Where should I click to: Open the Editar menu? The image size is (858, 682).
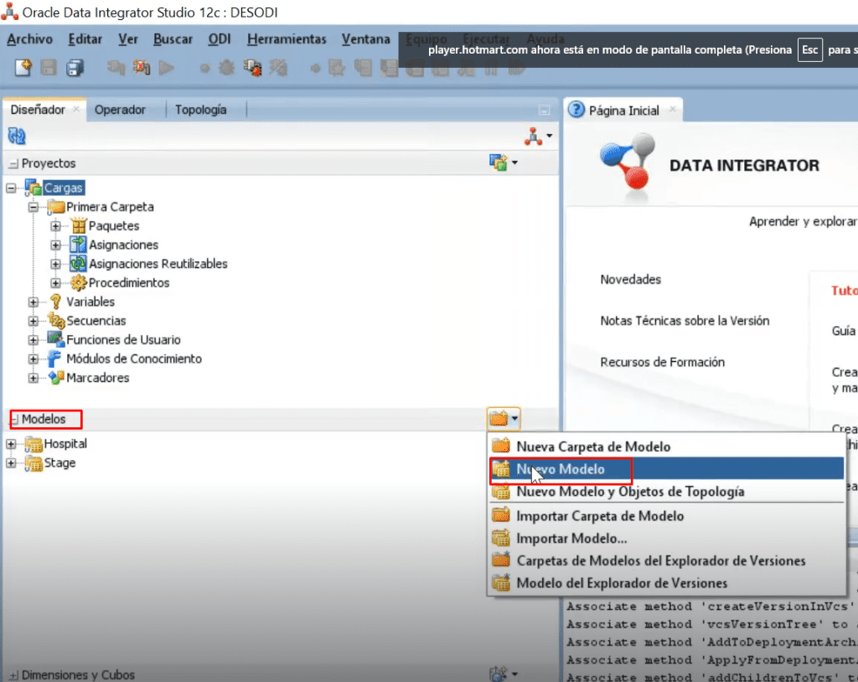(x=85, y=39)
